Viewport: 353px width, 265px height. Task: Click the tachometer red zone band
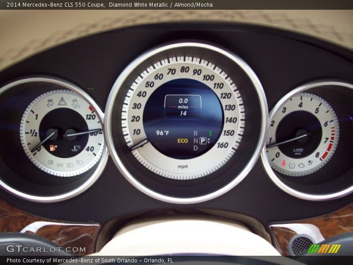(329, 144)
